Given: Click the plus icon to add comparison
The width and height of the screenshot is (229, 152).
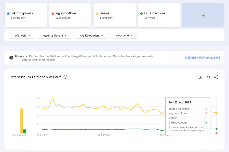Looking at the screenshot, I should 203,15.
